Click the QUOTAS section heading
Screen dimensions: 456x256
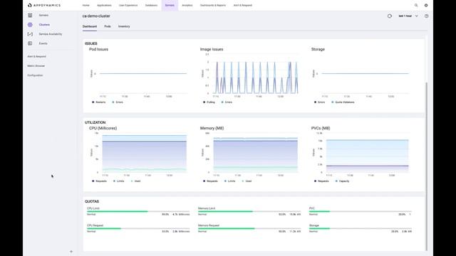click(x=92, y=201)
